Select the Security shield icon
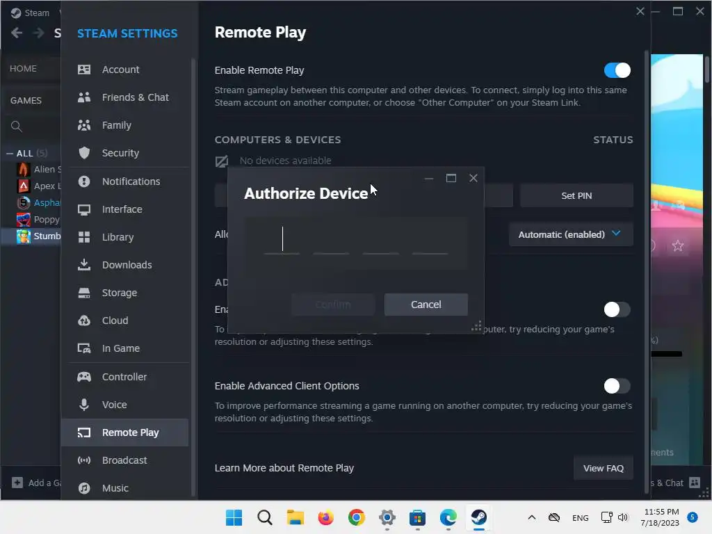Viewport: 712px width, 534px height. tap(84, 153)
